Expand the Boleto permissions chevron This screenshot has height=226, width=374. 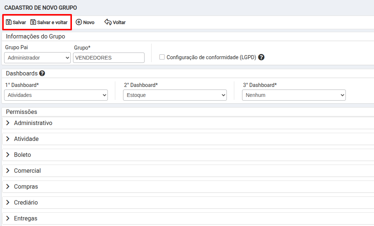tap(8, 155)
